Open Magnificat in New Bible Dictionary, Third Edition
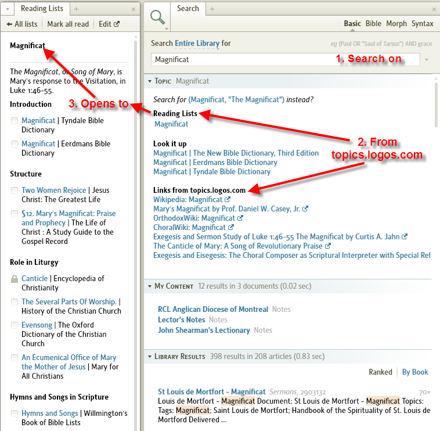440x431 pixels. [x=236, y=153]
